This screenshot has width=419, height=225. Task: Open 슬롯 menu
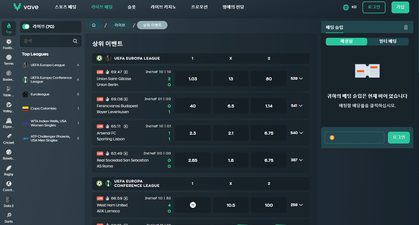[132, 7]
